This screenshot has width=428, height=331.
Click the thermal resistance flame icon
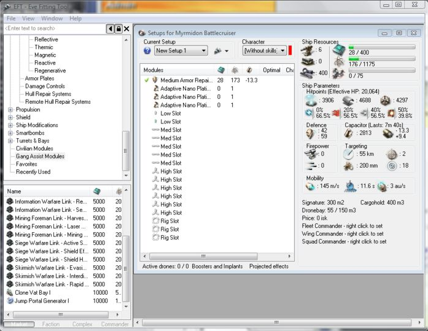[336, 113]
